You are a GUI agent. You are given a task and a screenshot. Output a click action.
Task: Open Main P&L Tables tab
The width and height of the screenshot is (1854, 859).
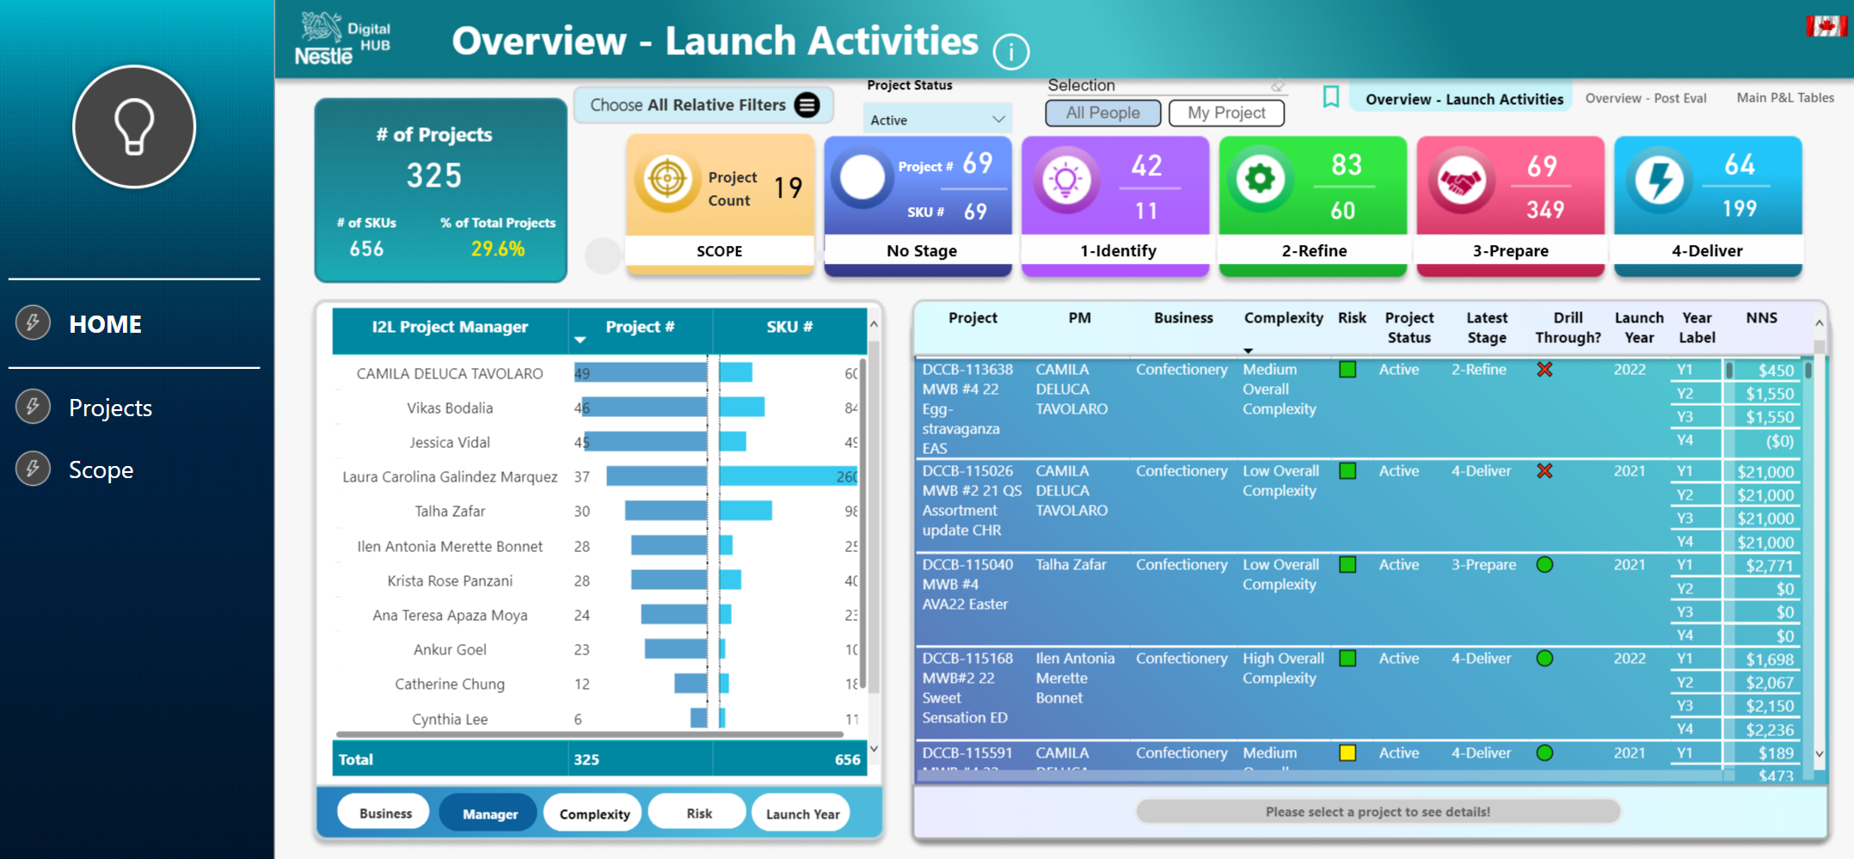point(1785,98)
